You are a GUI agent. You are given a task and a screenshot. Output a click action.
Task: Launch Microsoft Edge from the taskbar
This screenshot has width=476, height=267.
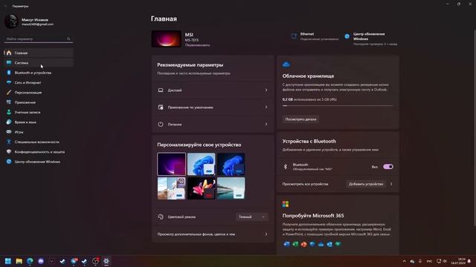[x=30, y=261]
